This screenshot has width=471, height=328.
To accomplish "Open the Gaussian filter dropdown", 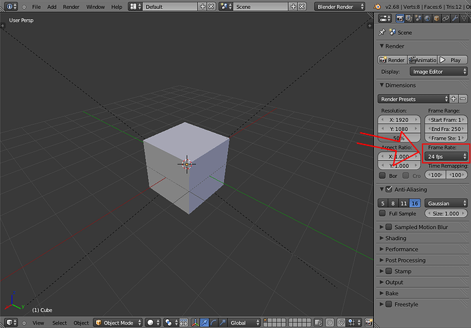I will [446, 203].
